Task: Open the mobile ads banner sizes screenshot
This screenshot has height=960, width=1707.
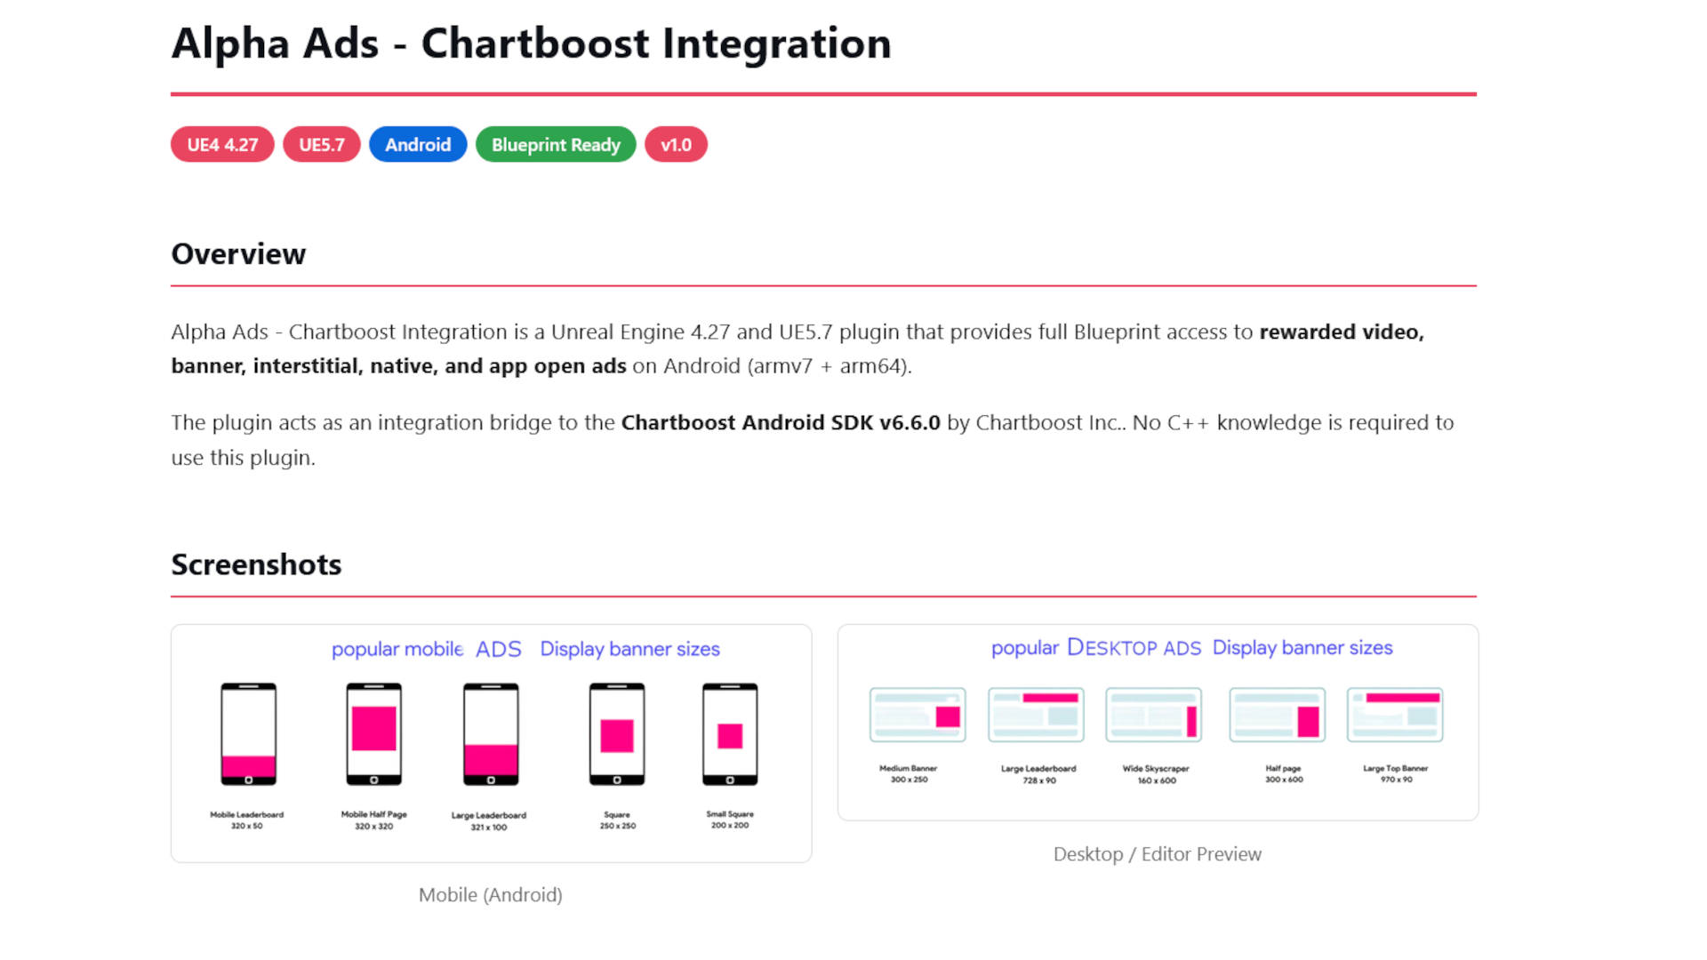Action: click(x=491, y=743)
